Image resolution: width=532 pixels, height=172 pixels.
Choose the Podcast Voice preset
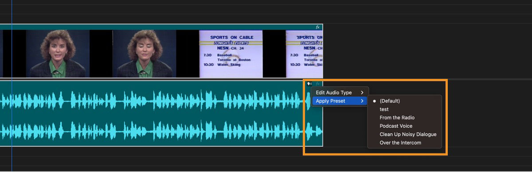405,126
